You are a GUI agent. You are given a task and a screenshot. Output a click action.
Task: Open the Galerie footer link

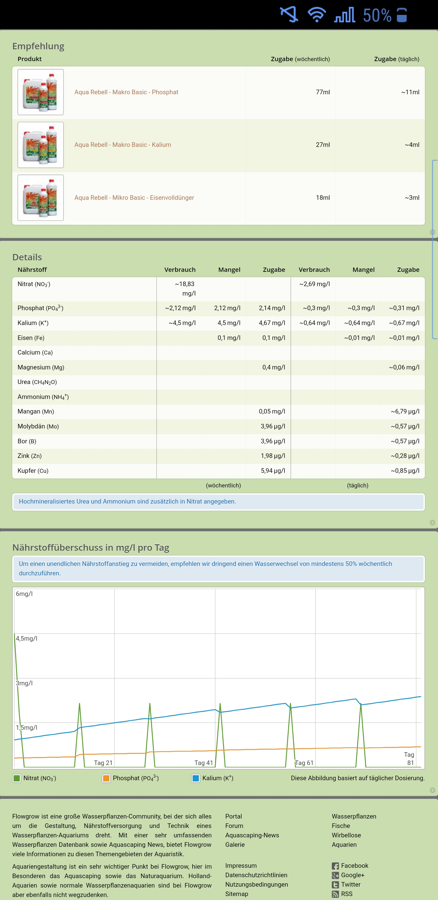[x=235, y=844]
